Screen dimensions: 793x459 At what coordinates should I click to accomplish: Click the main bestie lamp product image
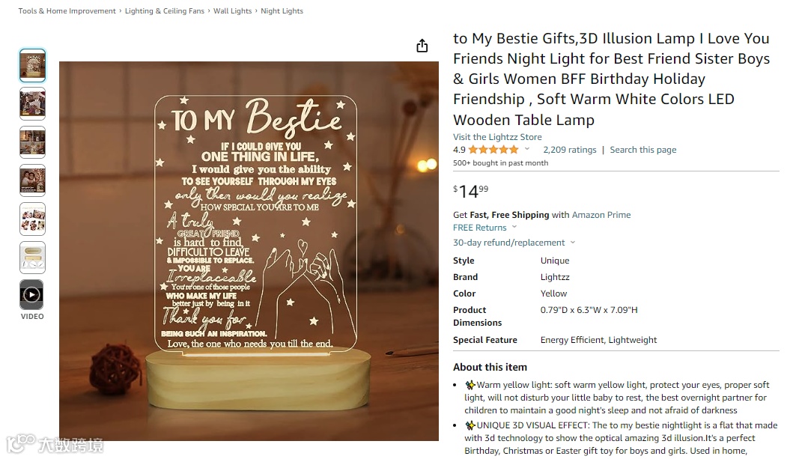coord(249,251)
